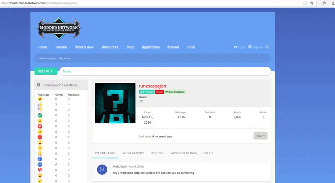
Task: Click the frowning yellow face reaction icon
Action: coord(40,132)
